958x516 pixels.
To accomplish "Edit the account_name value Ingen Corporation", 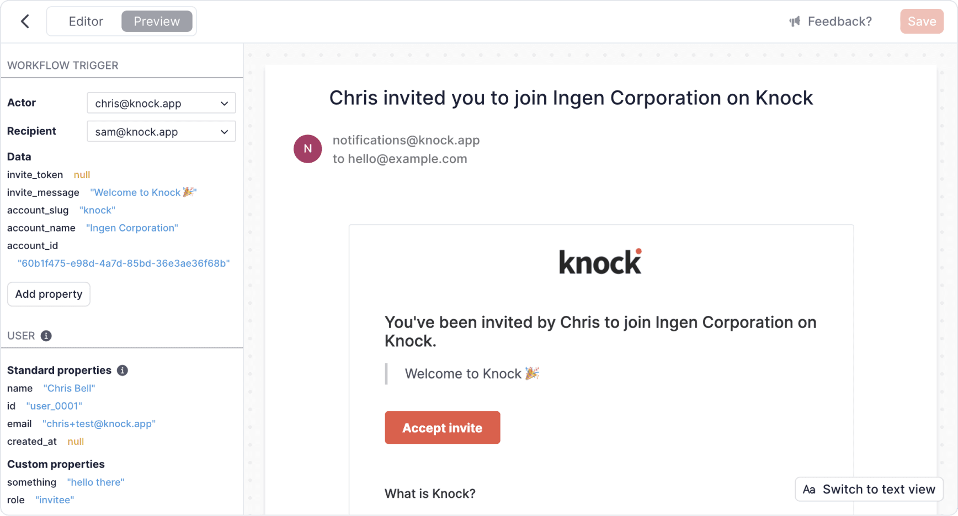I will (x=132, y=228).
